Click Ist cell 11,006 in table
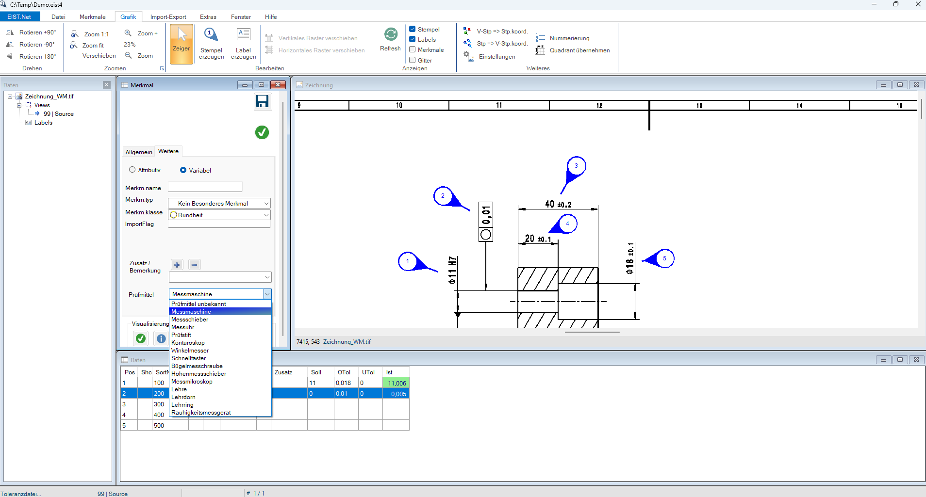The height and width of the screenshot is (497, 926). click(396, 383)
